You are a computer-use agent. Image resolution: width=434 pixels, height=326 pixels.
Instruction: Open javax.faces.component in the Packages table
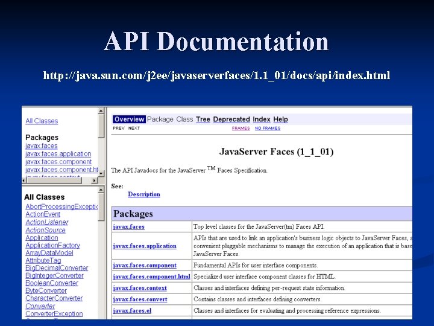(145, 265)
